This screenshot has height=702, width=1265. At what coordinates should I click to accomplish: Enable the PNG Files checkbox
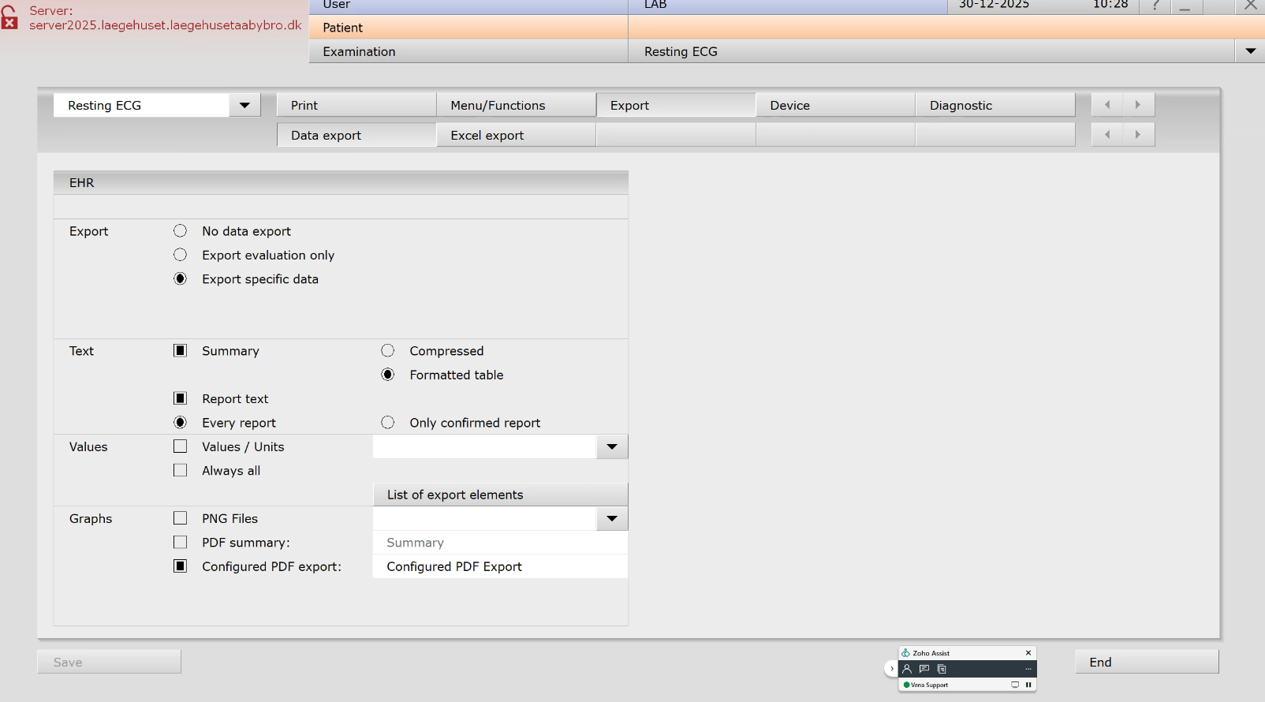click(x=181, y=518)
